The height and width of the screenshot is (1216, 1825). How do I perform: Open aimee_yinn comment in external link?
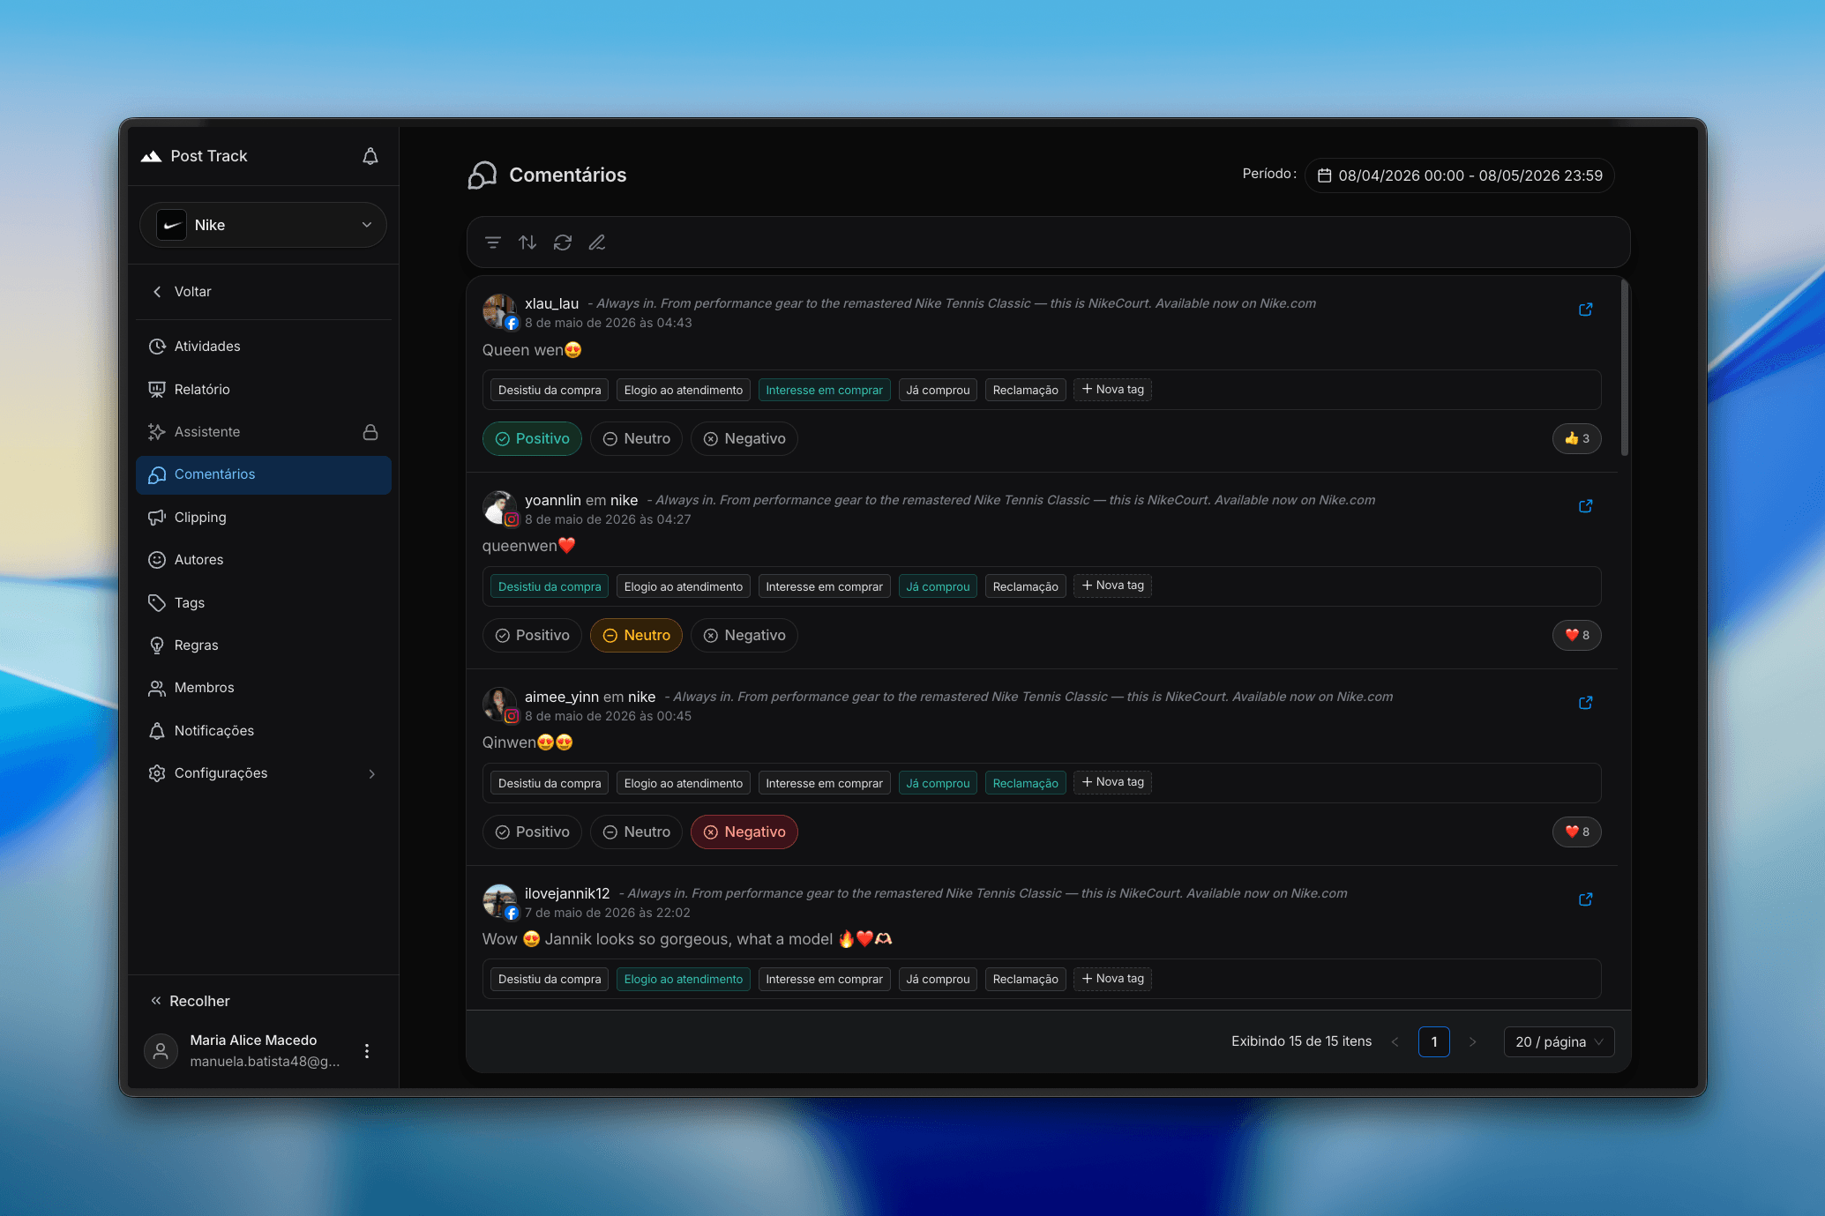point(1585,703)
